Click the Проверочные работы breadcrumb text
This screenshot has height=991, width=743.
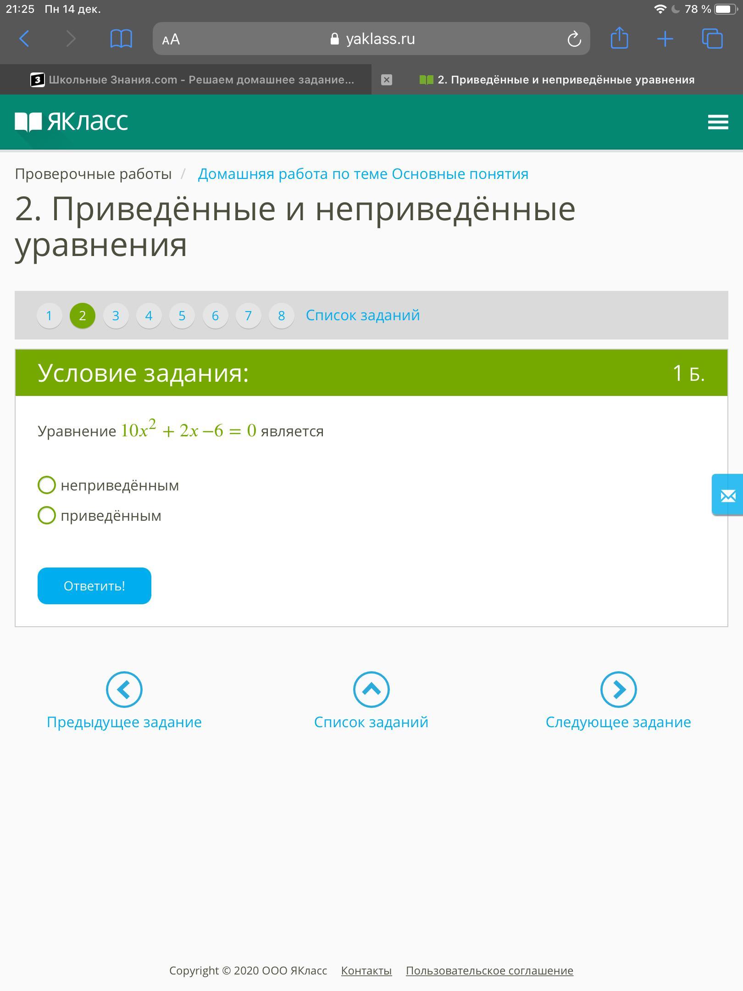pos(93,174)
